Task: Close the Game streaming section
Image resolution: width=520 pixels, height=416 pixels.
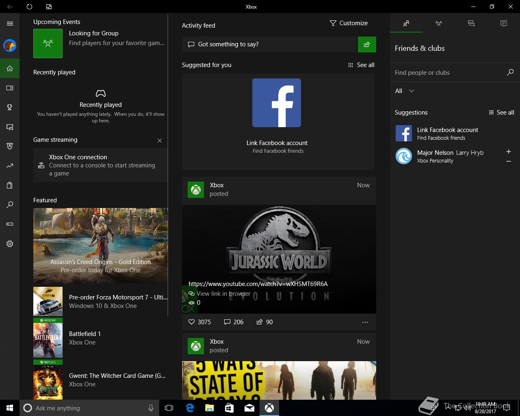Action: coord(160,141)
